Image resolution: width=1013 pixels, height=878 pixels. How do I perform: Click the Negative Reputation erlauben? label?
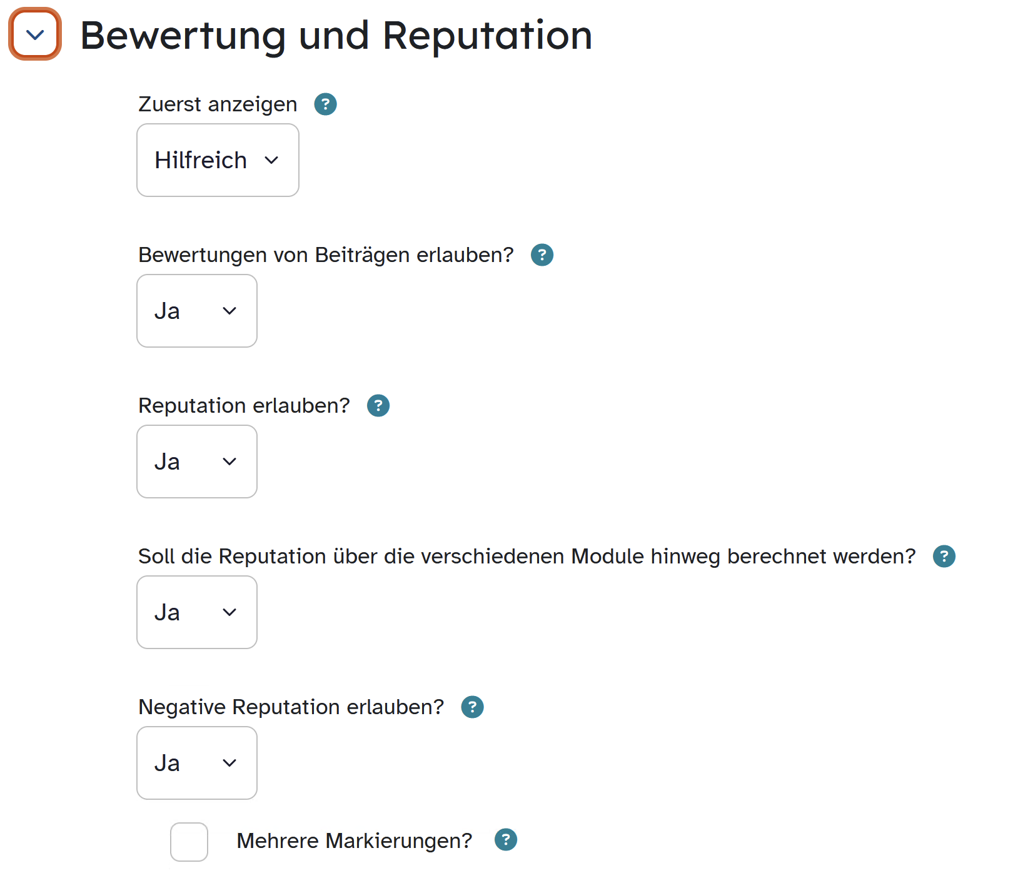pos(291,707)
